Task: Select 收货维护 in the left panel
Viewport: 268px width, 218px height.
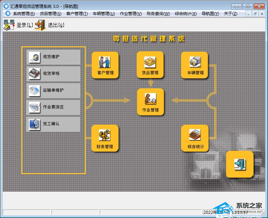Action: pos(53,57)
